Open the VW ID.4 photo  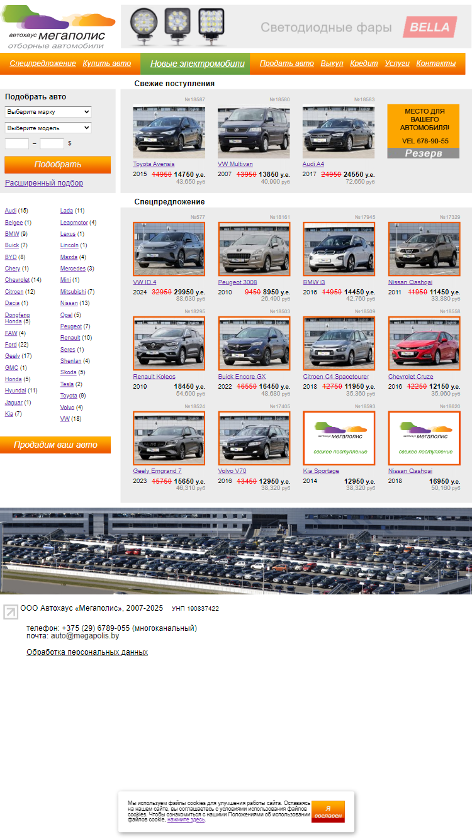(x=169, y=249)
